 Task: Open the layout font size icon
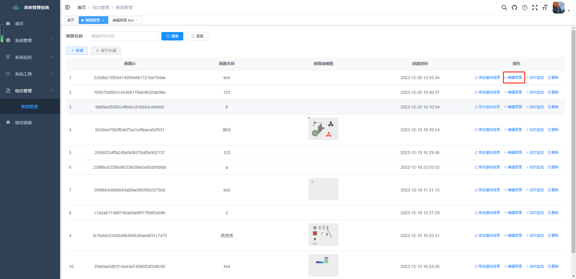(545, 7)
